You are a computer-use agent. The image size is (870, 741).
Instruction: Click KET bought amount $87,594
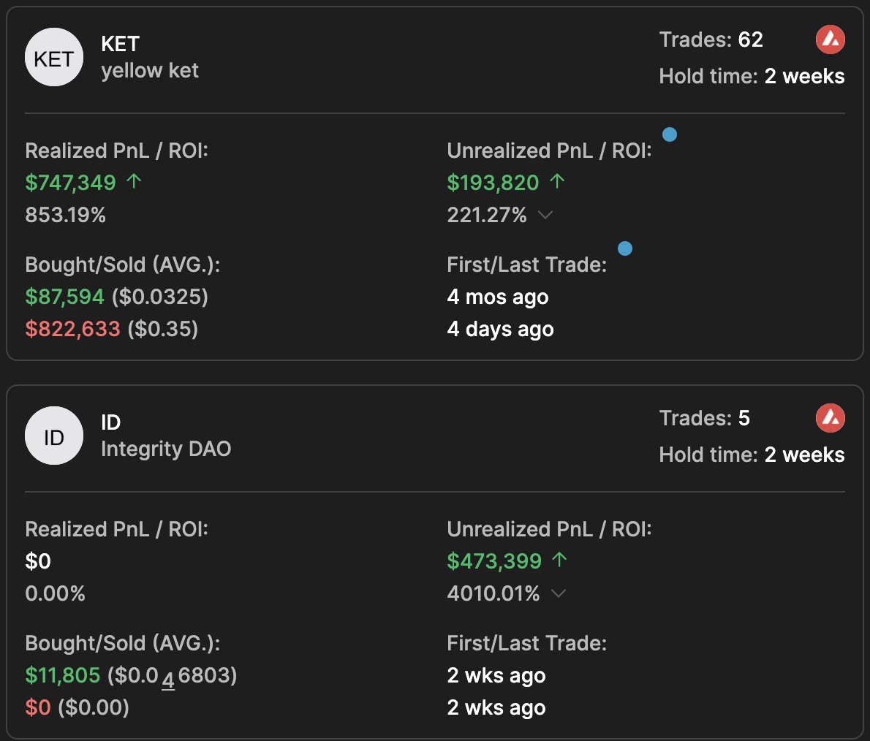[64, 297]
